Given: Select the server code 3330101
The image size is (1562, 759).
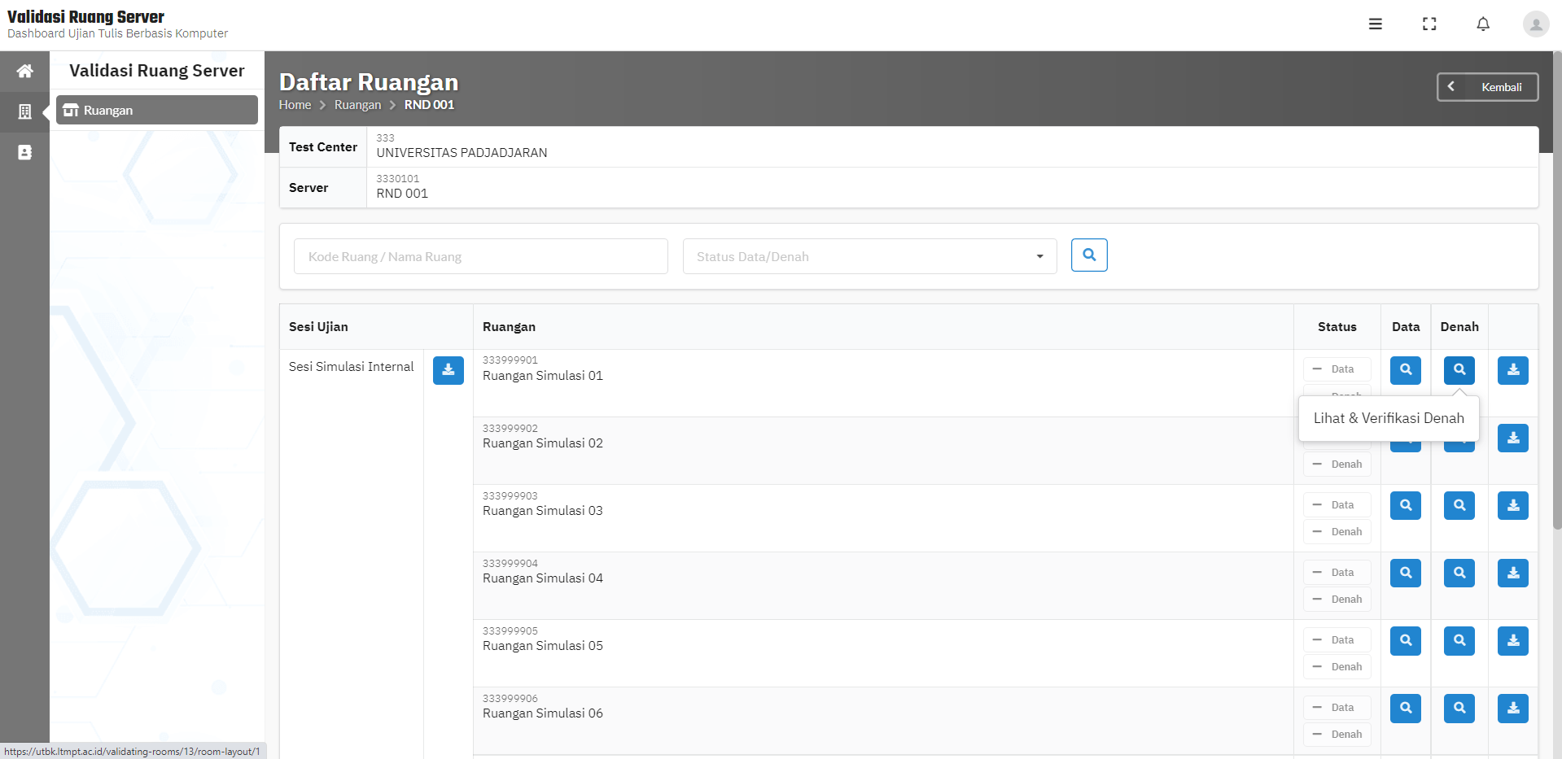Looking at the screenshot, I should click(x=398, y=179).
